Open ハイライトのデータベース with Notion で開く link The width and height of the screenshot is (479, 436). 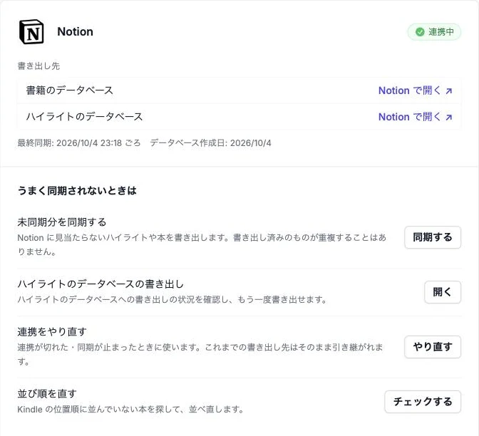point(415,117)
